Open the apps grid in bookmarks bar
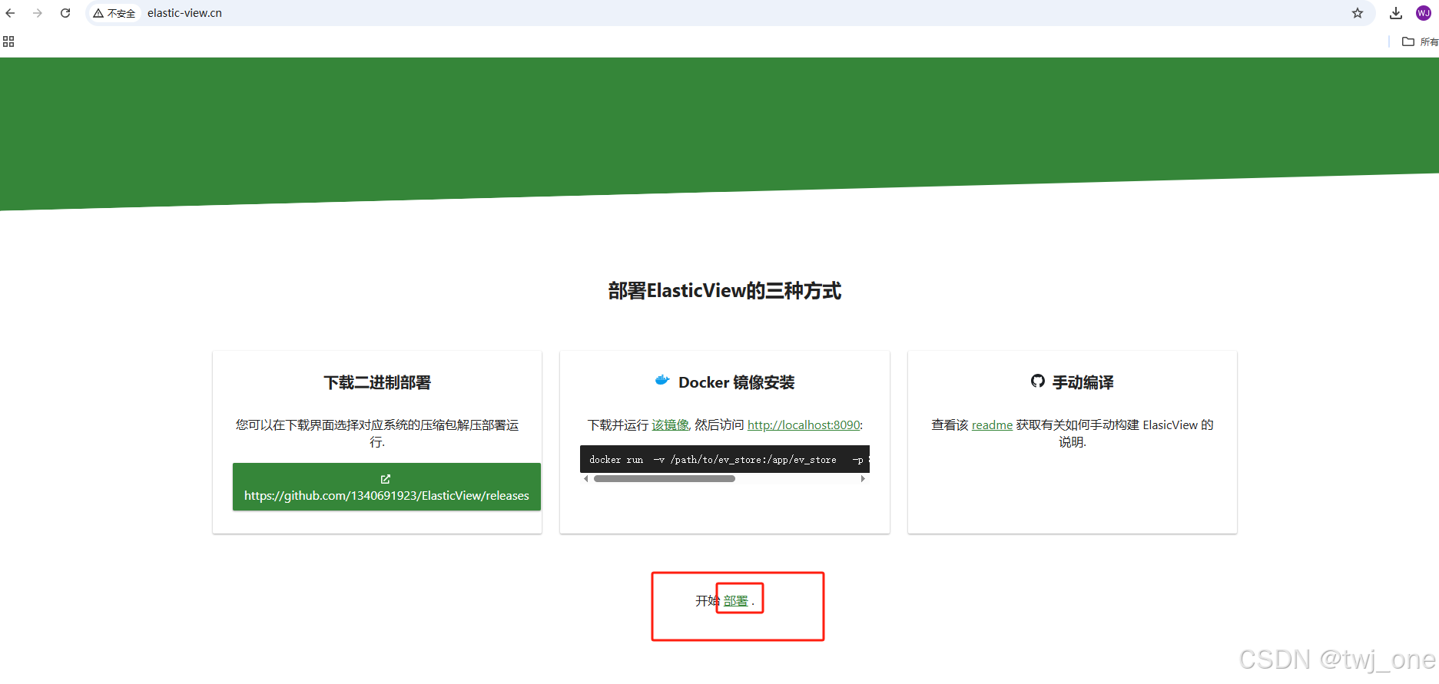 [x=8, y=41]
